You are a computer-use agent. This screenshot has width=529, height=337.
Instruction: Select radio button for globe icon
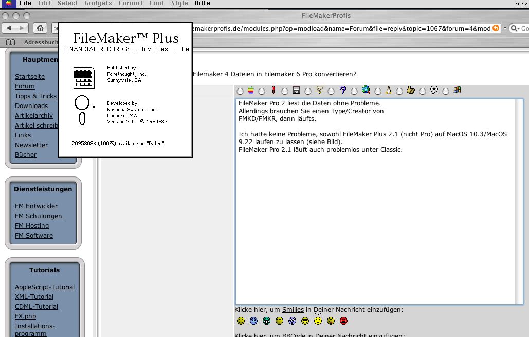(x=354, y=91)
